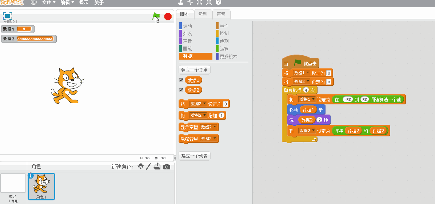
Task: Select the 运动 blocks category
Action: [x=187, y=26]
